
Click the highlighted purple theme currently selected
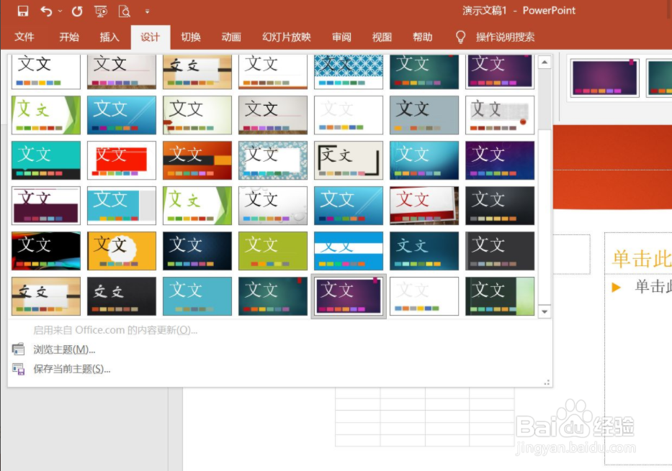point(349,296)
